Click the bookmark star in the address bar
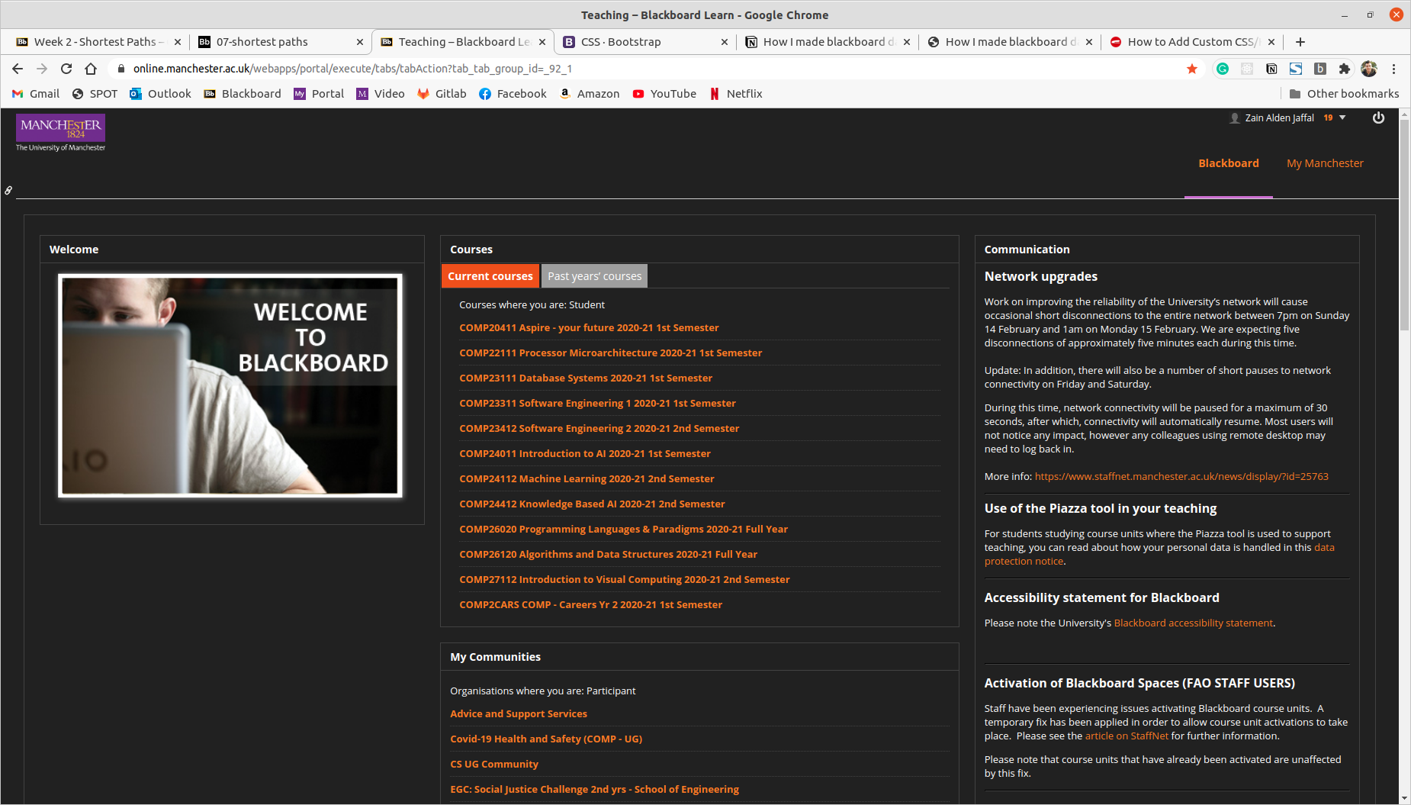Viewport: 1411px width, 805px height. [x=1192, y=69]
